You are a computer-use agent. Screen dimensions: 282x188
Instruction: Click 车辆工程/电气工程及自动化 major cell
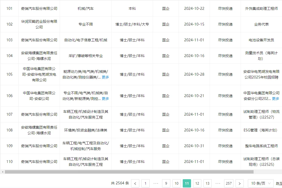[x=86, y=146]
